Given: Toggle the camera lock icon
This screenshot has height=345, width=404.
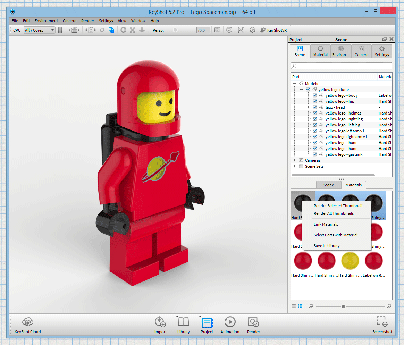Looking at the screenshot, I should (x=111, y=30).
